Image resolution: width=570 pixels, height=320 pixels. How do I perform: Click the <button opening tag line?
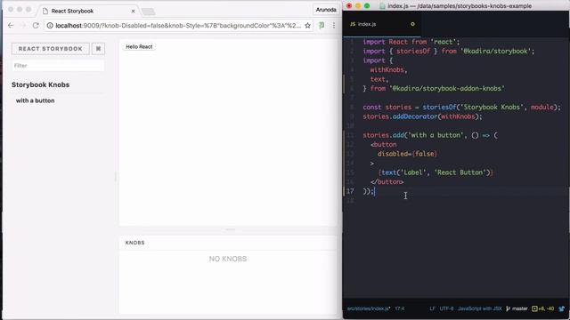pos(384,144)
